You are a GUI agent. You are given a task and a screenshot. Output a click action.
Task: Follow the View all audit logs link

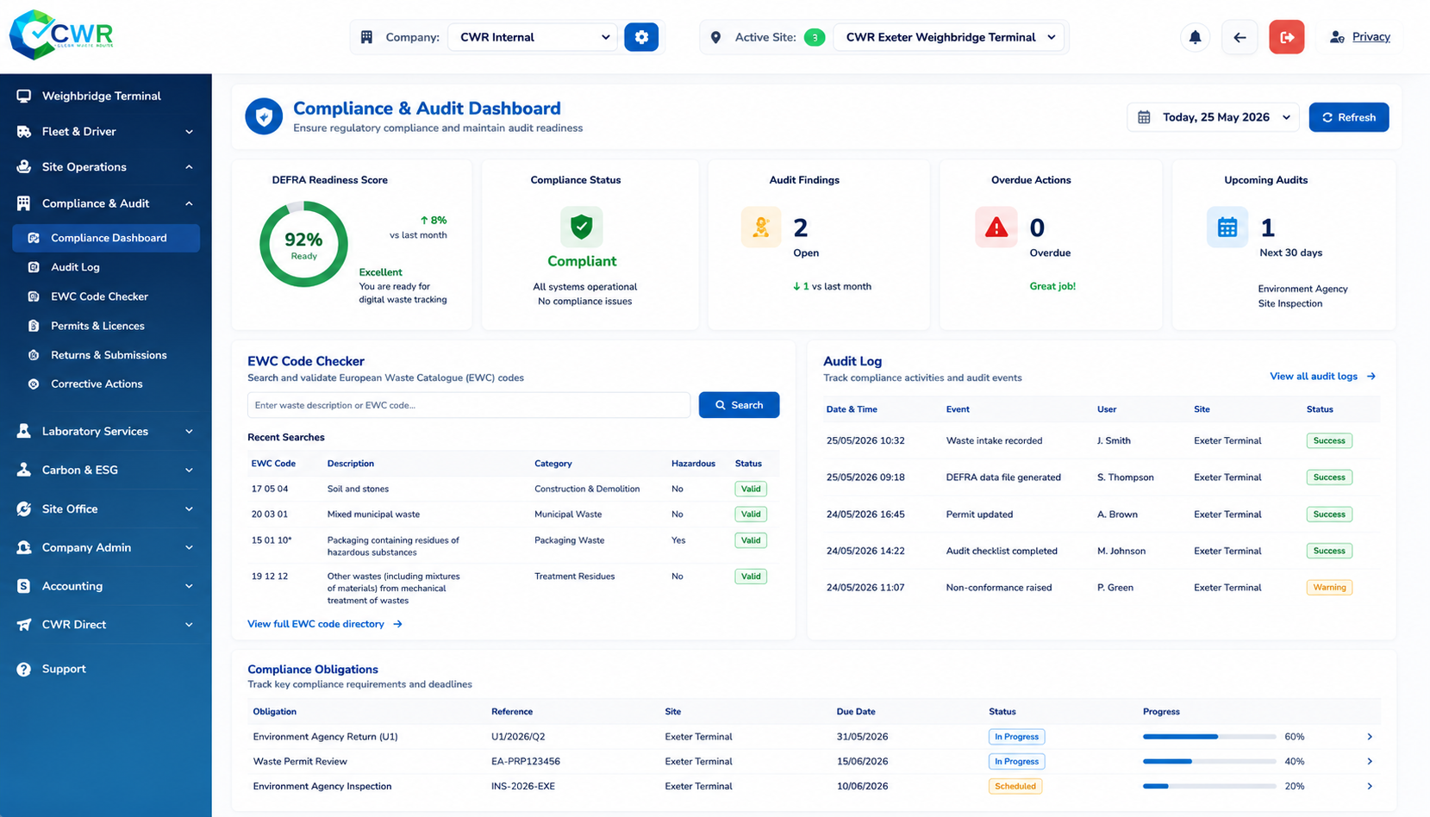(x=1322, y=377)
